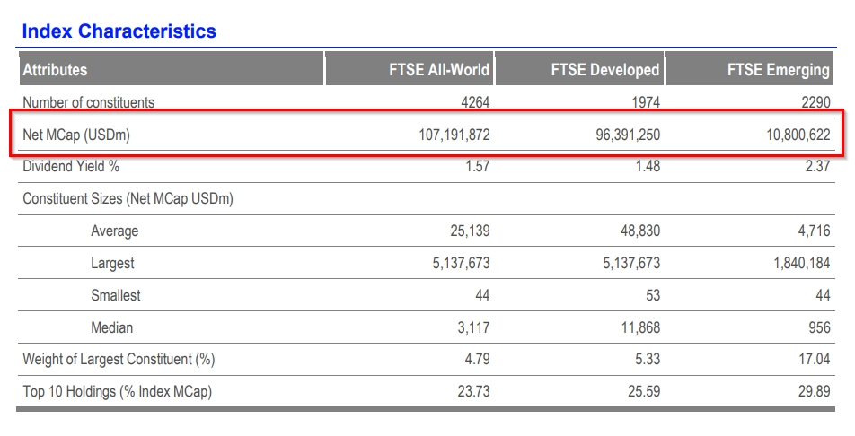The height and width of the screenshot is (436, 855).
Task: Click the Index Characteristics heading
Action: [119, 31]
